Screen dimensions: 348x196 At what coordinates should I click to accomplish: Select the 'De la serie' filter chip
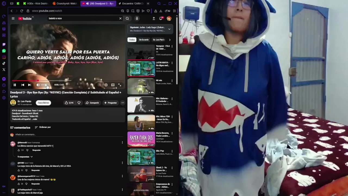144,40
